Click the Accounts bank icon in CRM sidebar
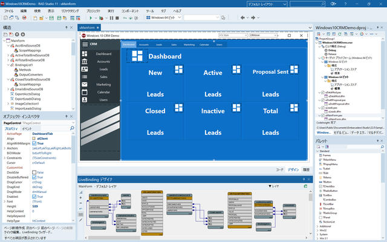This screenshot has height=242, width=387. click(x=85, y=61)
